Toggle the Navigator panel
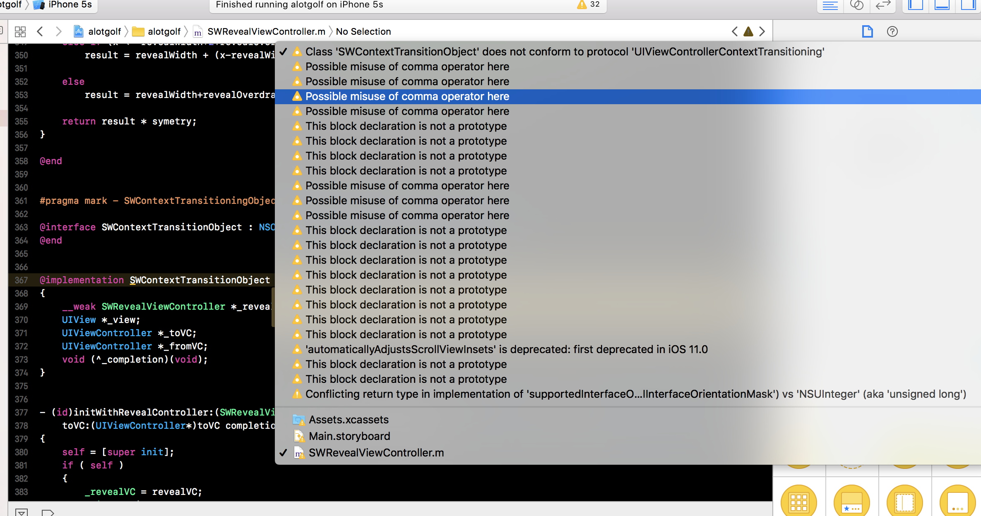The width and height of the screenshot is (981, 516). (x=915, y=5)
